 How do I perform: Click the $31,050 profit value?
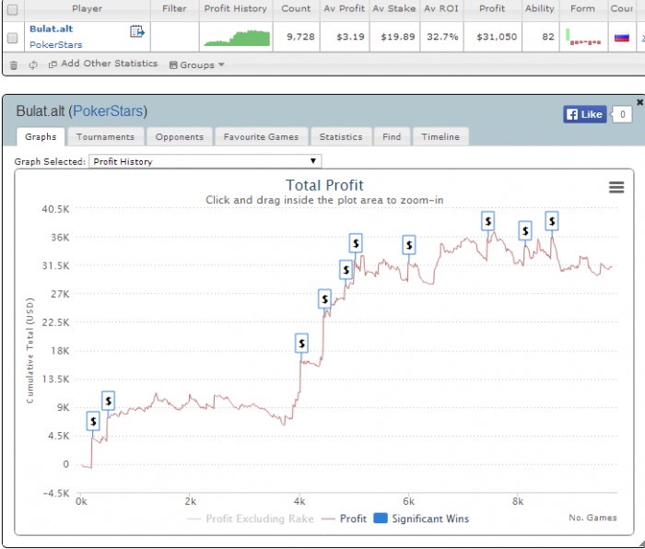[x=497, y=37]
